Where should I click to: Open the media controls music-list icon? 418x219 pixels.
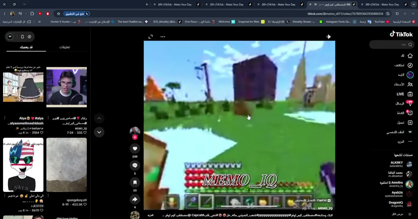click(20, 14)
